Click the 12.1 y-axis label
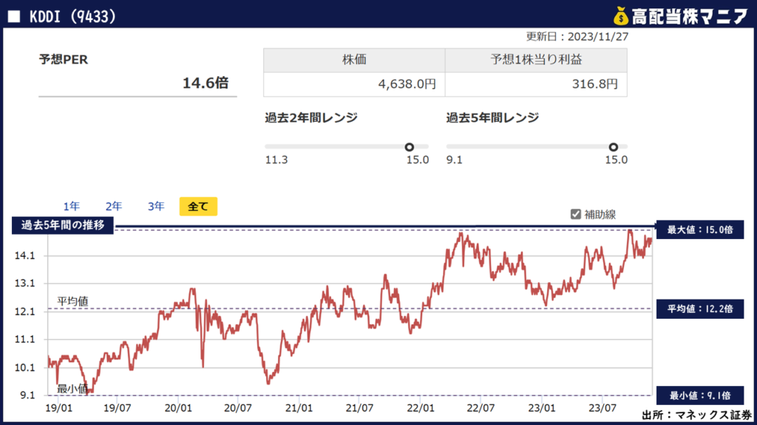757x425 pixels. point(24,312)
